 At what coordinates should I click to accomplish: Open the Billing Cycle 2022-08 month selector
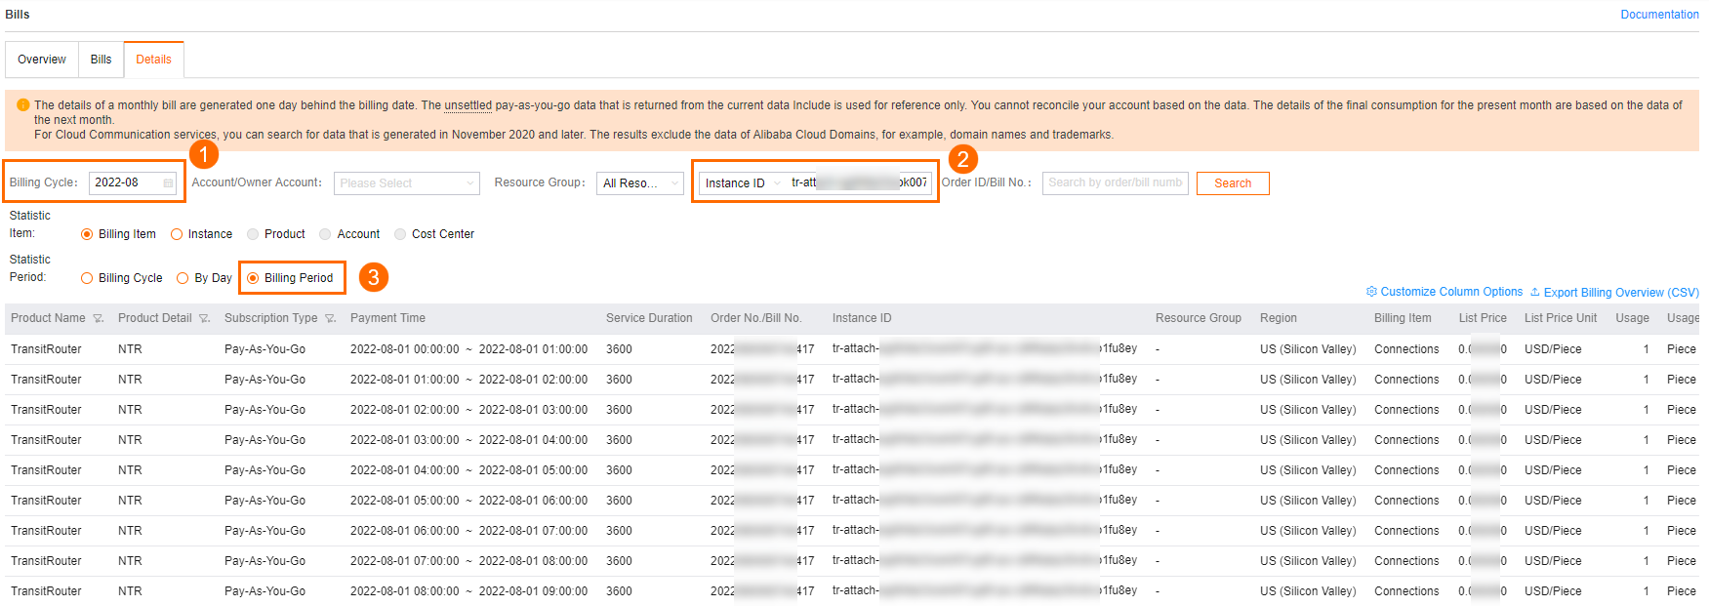133,182
